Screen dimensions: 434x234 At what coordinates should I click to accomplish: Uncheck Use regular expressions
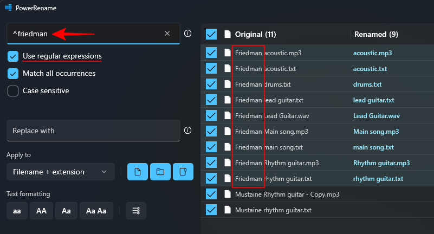click(x=13, y=56)
